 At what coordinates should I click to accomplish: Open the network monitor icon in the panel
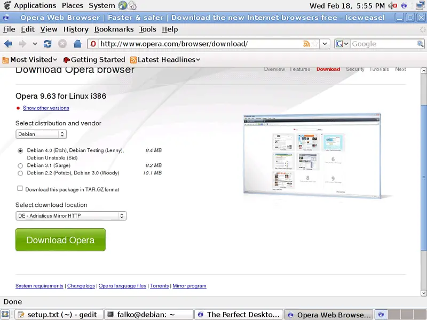point(421,5)
